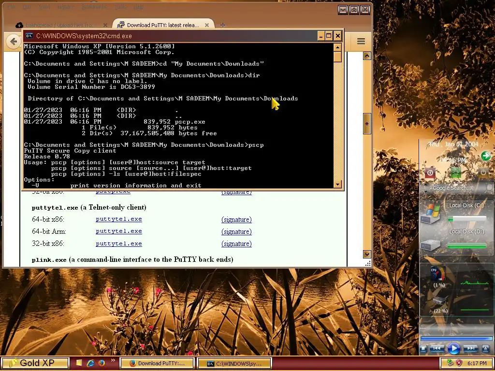
Task: Click the grey standby power sidebar icon
Action: (483, 172)
